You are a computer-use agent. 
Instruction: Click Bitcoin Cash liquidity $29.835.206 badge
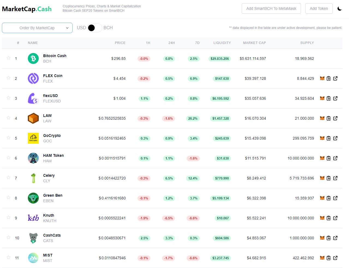pyautogui.click(x=220, y=59)
